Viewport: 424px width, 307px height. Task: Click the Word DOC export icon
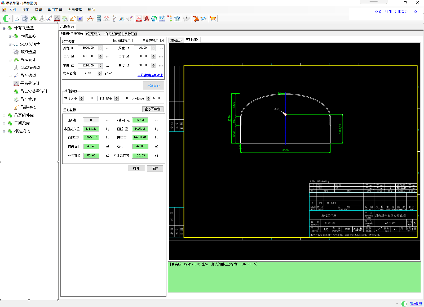[x=162, y=19]
